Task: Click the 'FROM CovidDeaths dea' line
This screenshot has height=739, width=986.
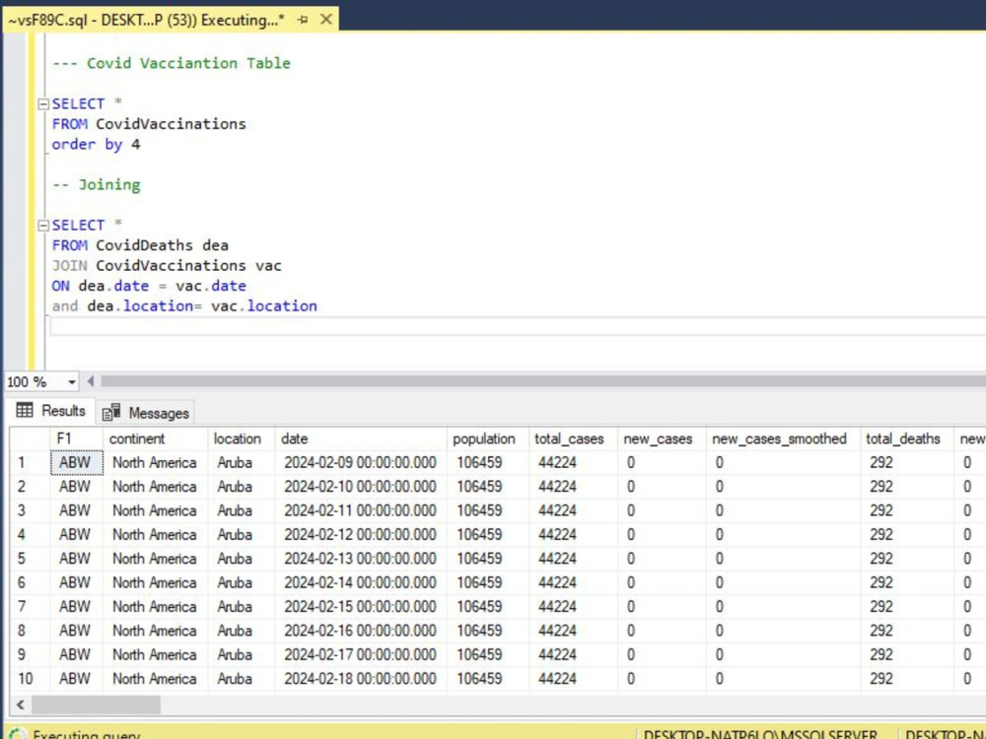Action: pyautogui.click(x=140, y=245)
